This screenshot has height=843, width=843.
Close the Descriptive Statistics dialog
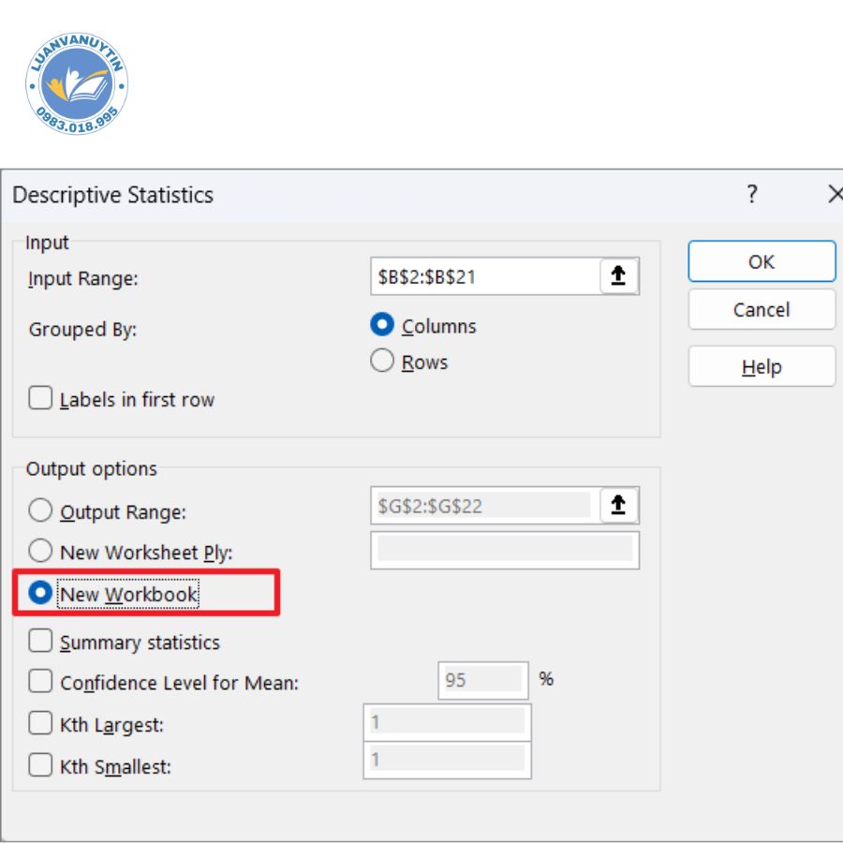click(x=834, y=195)
